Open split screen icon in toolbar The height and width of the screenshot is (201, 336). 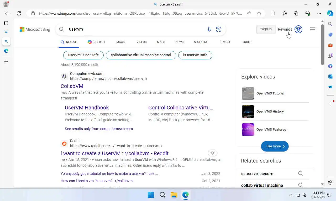pyautogui.click(x=273, y=13)
